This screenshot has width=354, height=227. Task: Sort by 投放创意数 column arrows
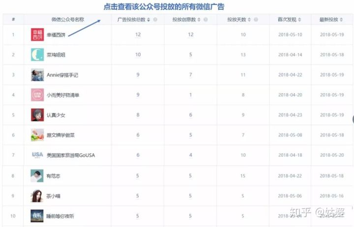[x=199, y=20]
